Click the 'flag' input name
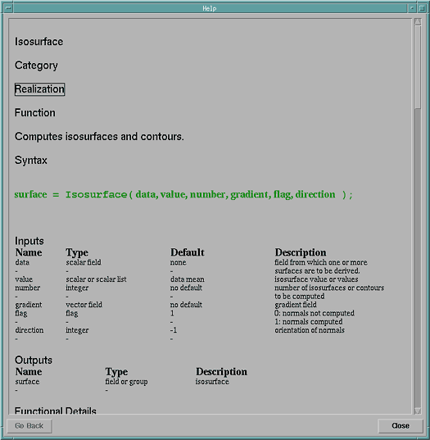Image resolution: width=430 pixels, height=440 pixels. coord(21,314)
